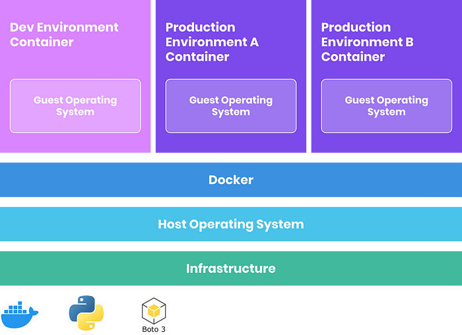Select the Infrastructure layer bar
Image resolution: width=462 pixels, height=335 pixels.
(x=231, y=268)
